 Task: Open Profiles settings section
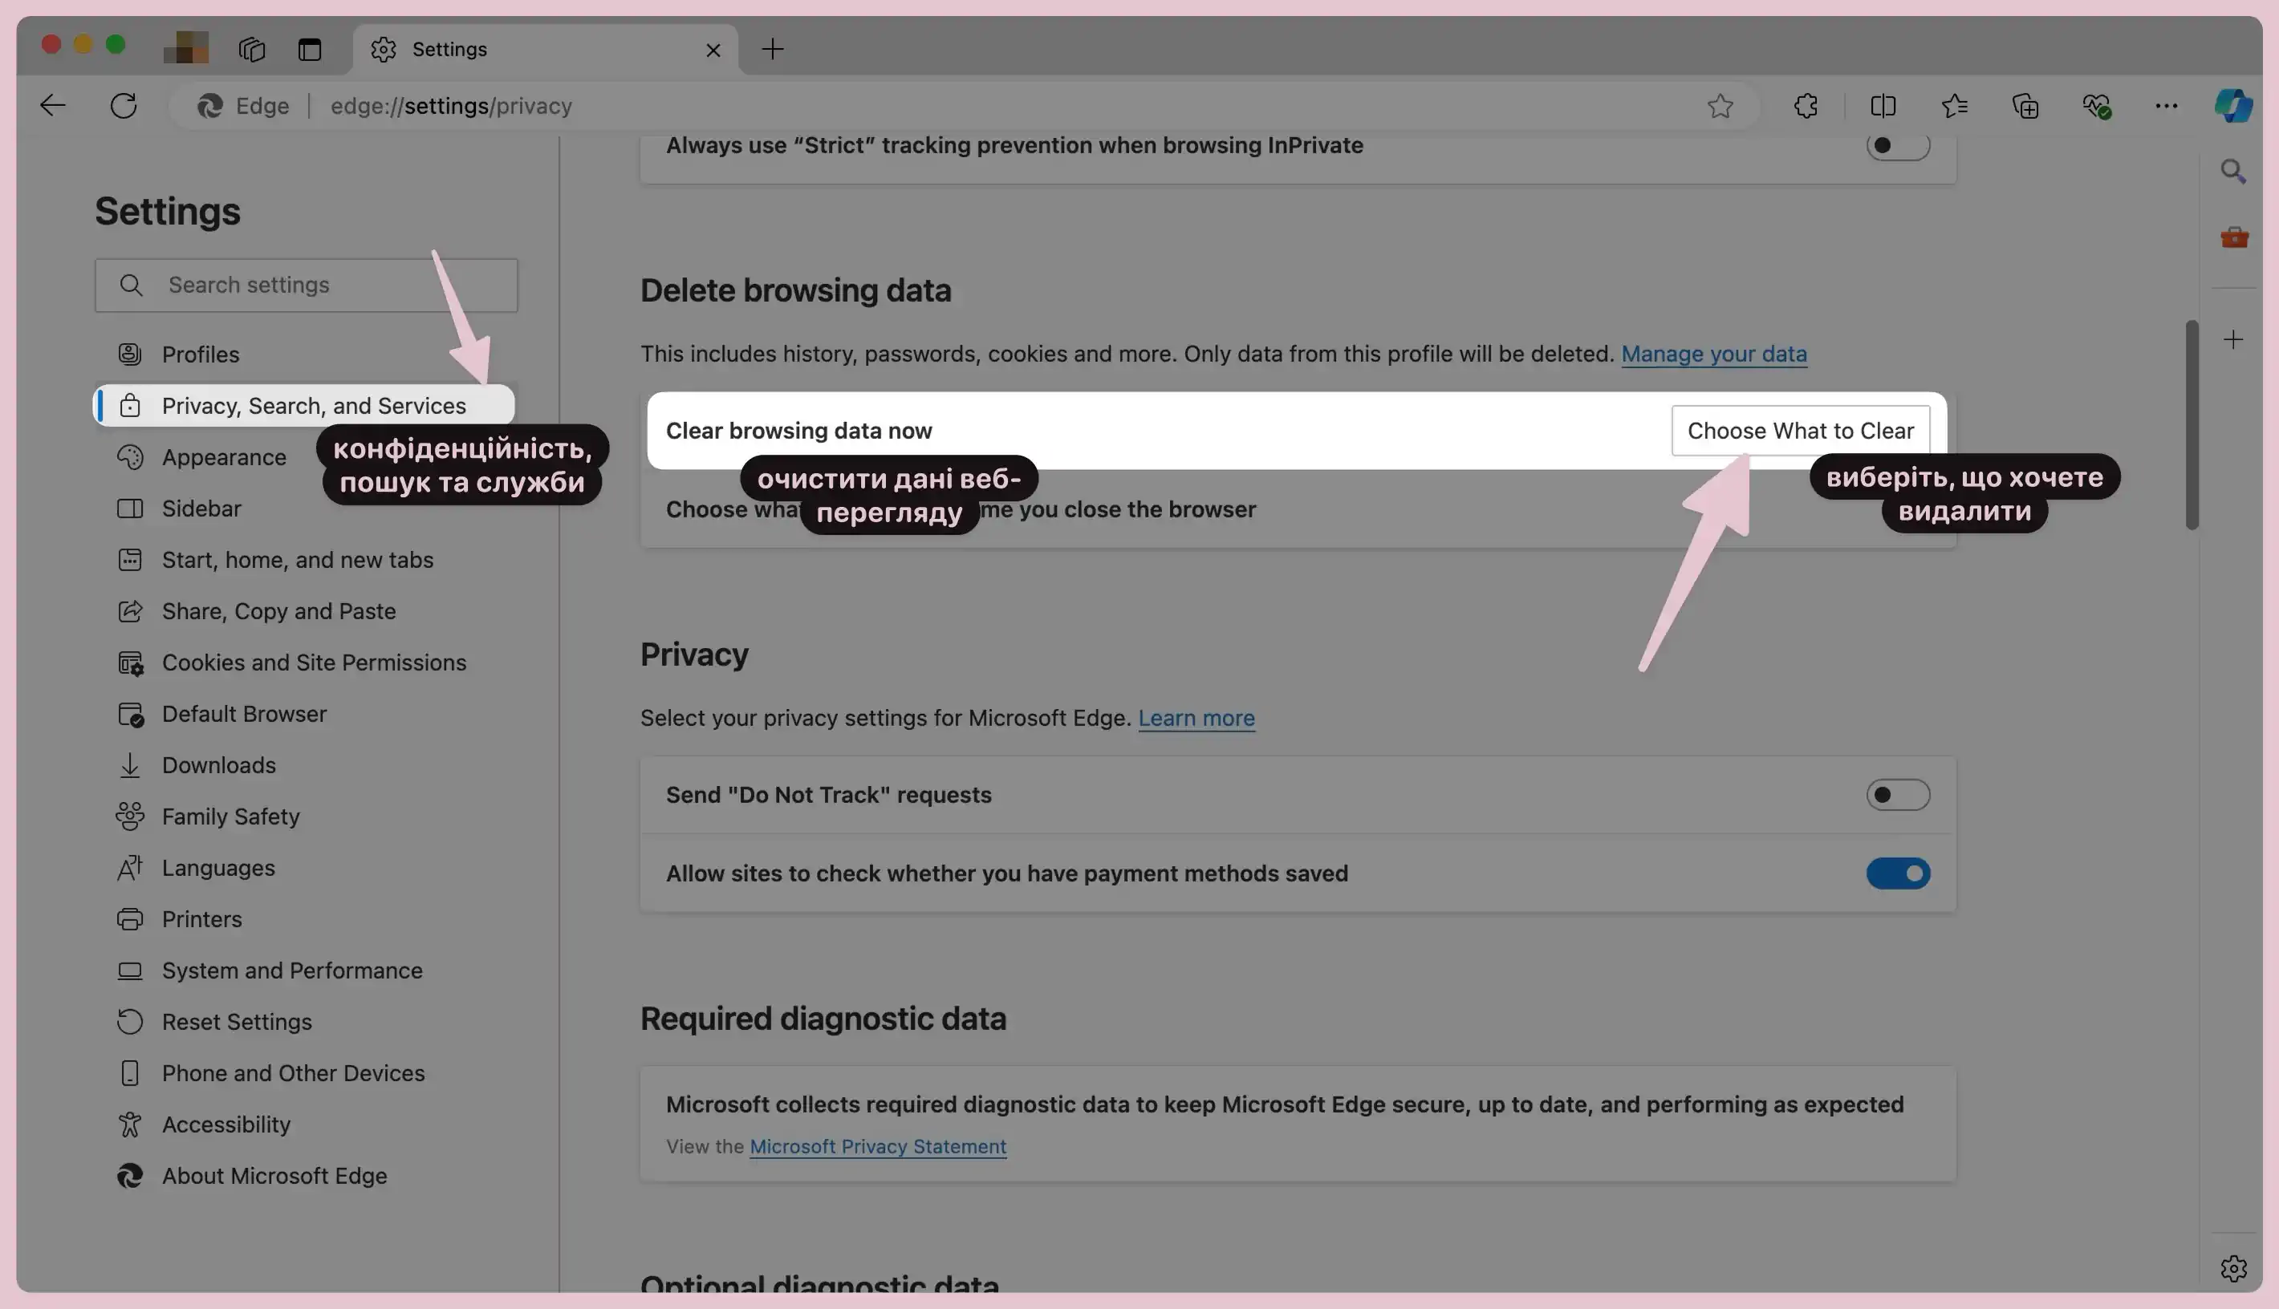coord(306,355)
